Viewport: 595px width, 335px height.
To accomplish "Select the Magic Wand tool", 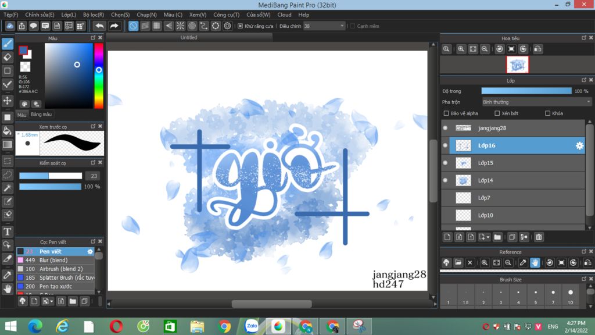I will [7, 188].
